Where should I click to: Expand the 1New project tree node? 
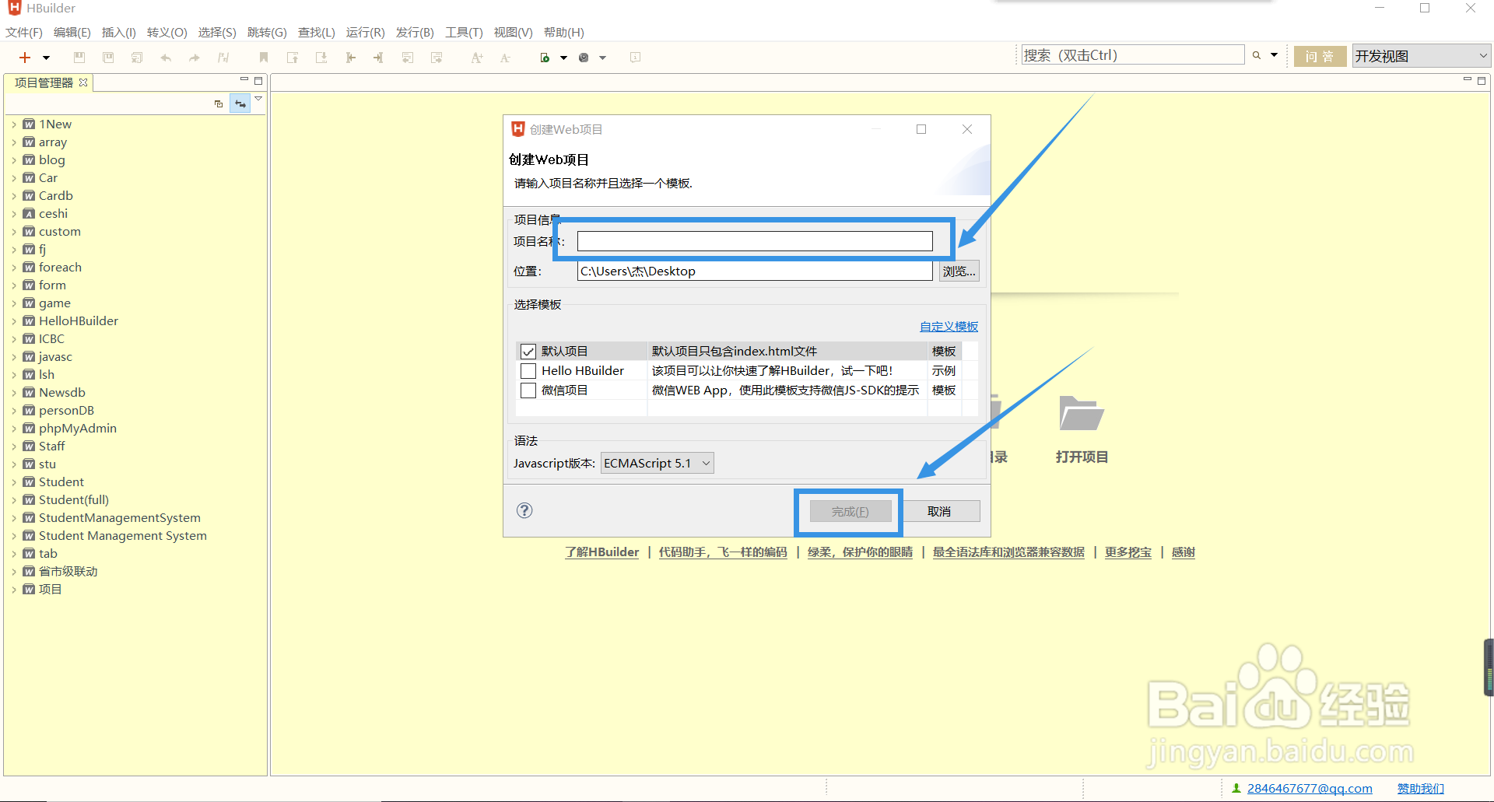14,124
